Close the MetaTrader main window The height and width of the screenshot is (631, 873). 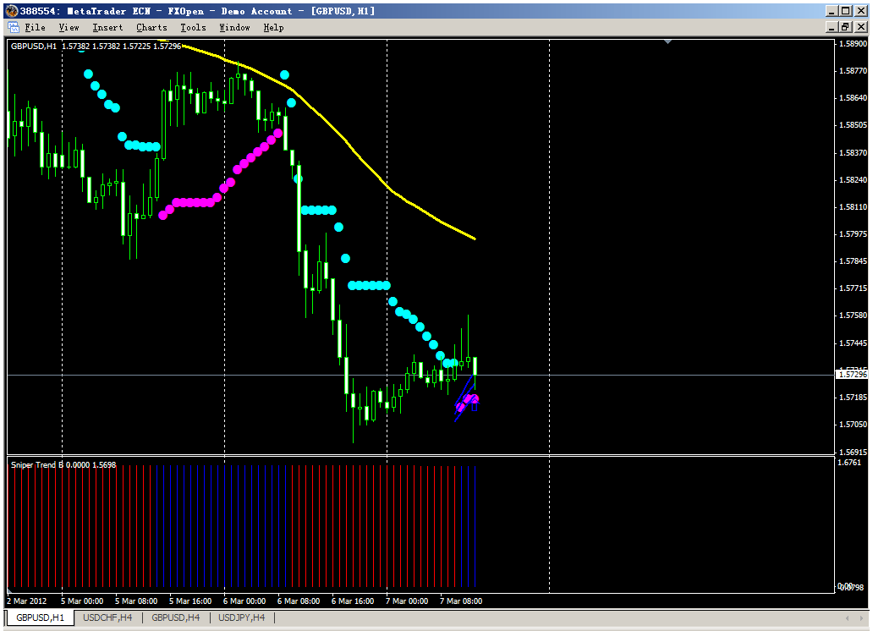pos(861,11)
